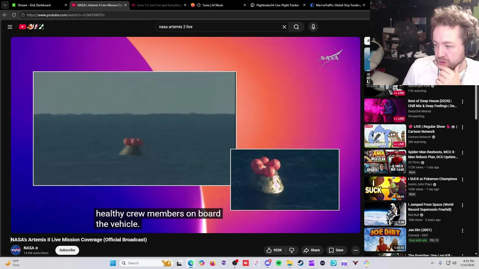This screenshot has width=479, height=269.
Task: Open the YouTube guide hamburger menu
Action: tap(10, 27)
